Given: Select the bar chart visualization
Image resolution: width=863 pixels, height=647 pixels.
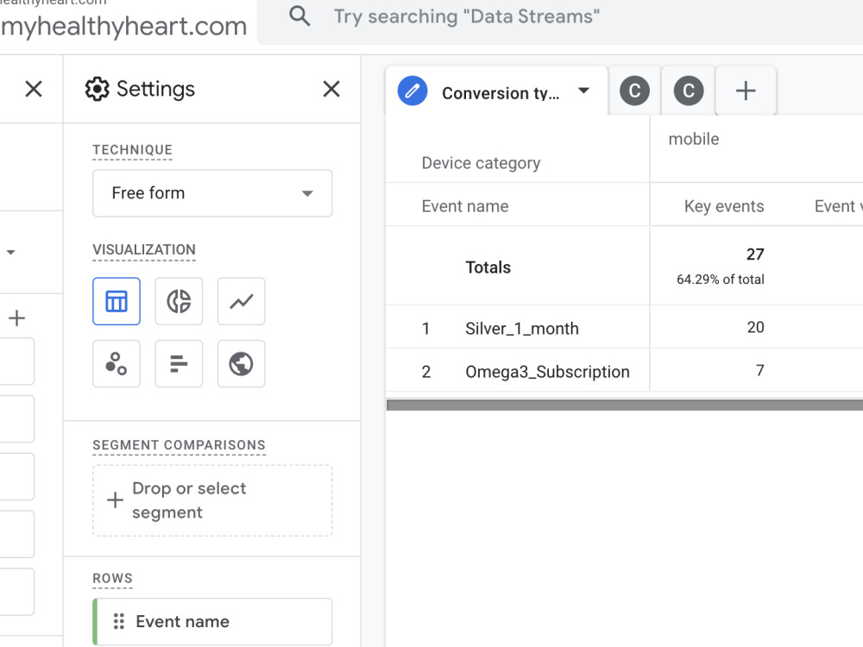Looking at the screenshot, I should (179, 364).
